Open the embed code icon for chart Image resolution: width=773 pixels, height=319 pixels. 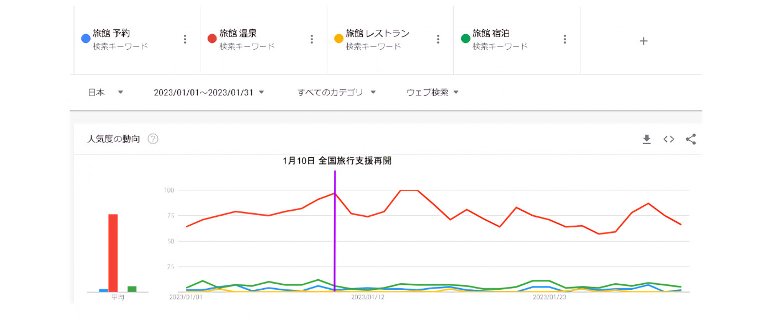pyautogui.click(x=669, y=139)
